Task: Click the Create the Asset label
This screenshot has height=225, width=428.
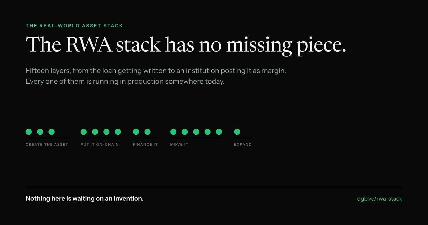Action: pos(47,144)
